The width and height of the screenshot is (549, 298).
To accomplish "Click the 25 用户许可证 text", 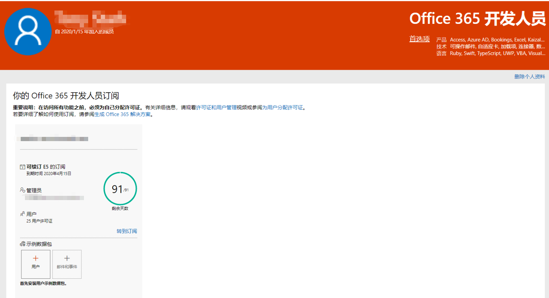I will [x=39, y=221].
